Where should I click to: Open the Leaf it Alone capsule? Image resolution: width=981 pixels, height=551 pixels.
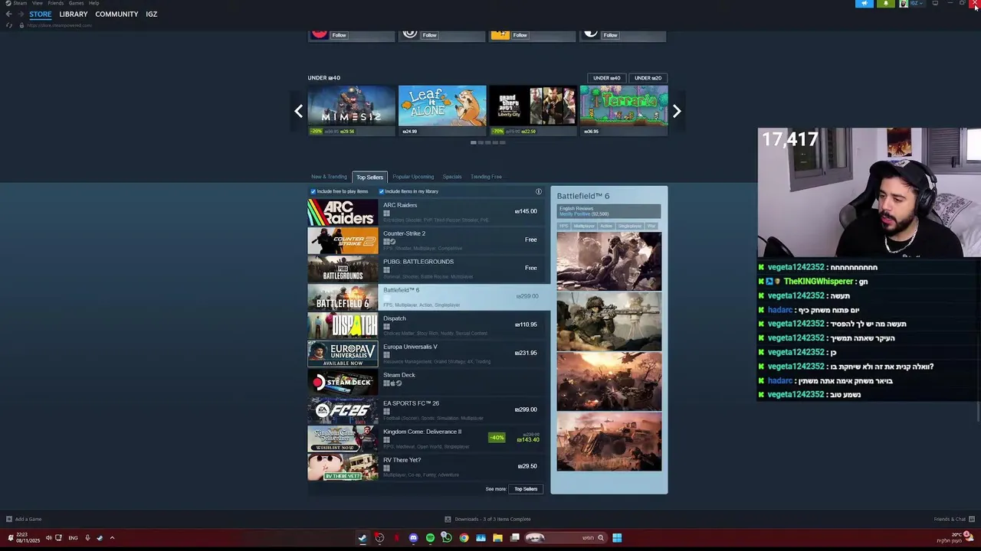coord(442,110)
